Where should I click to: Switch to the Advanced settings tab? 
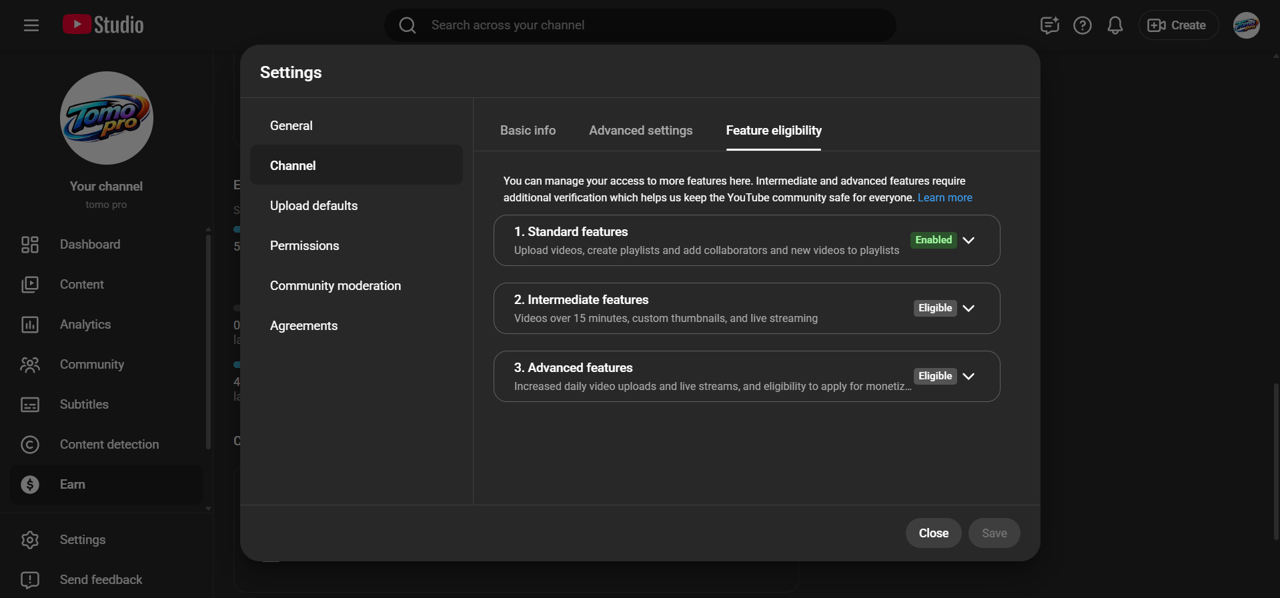[640, 131]
